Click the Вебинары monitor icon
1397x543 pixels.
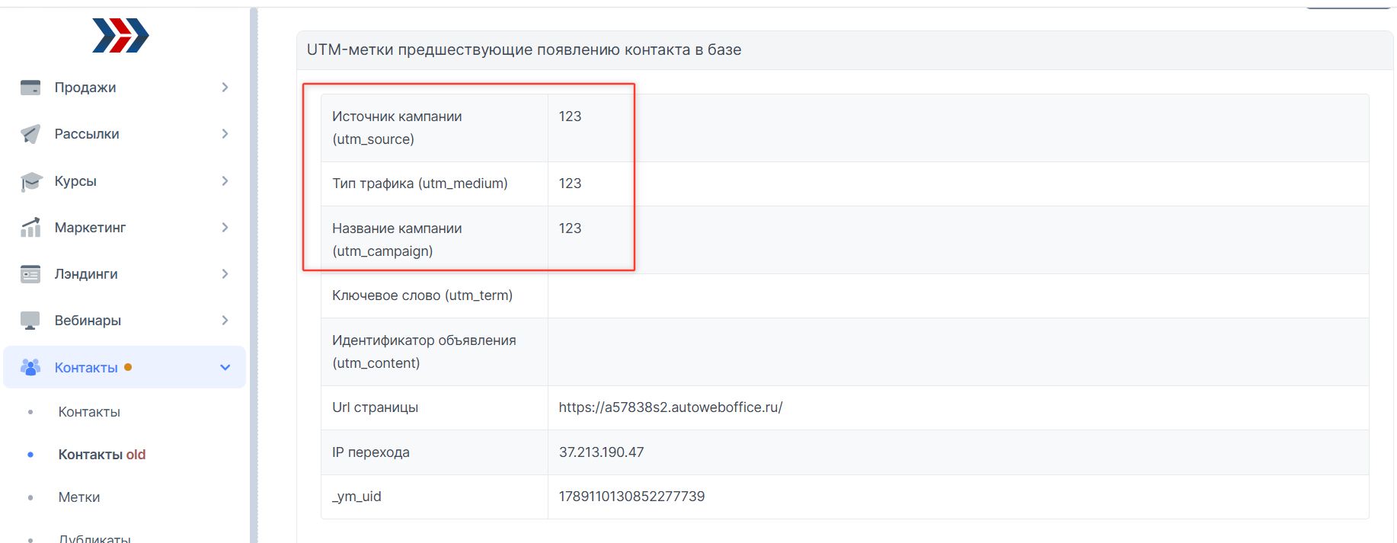pyautogui.click(x=30, y=321)
